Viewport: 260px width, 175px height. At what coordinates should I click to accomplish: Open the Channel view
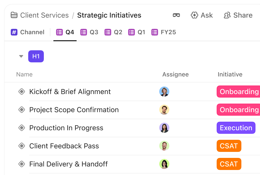[28, 32]
